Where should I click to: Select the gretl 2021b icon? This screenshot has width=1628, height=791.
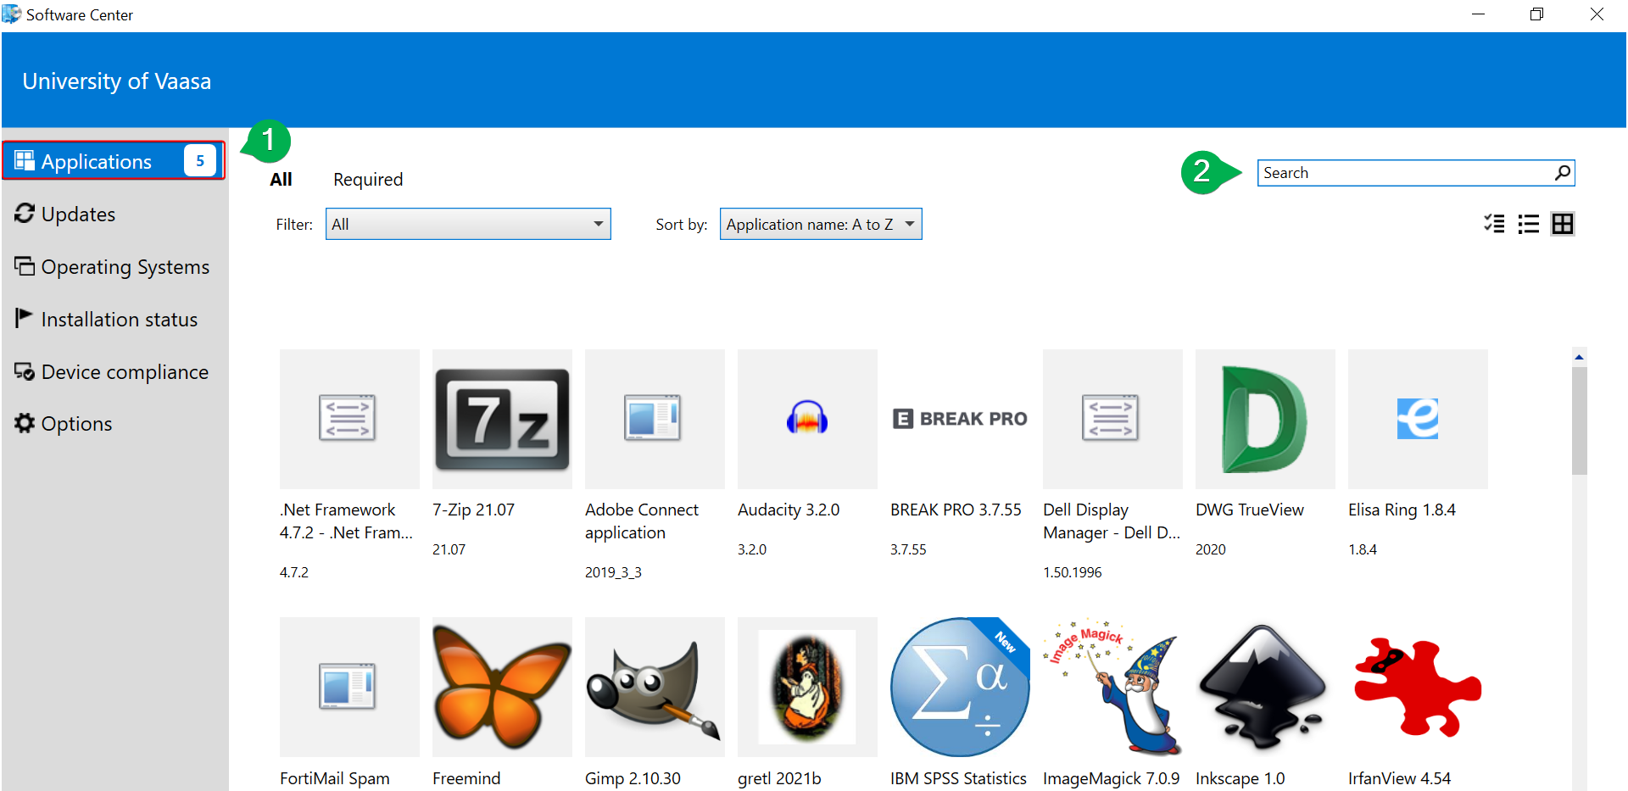pyautogui.click(x=807, y=687)
